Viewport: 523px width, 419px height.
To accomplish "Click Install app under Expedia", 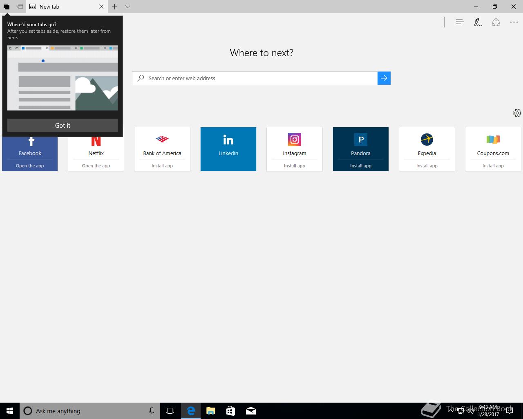I will click(427, 166).
